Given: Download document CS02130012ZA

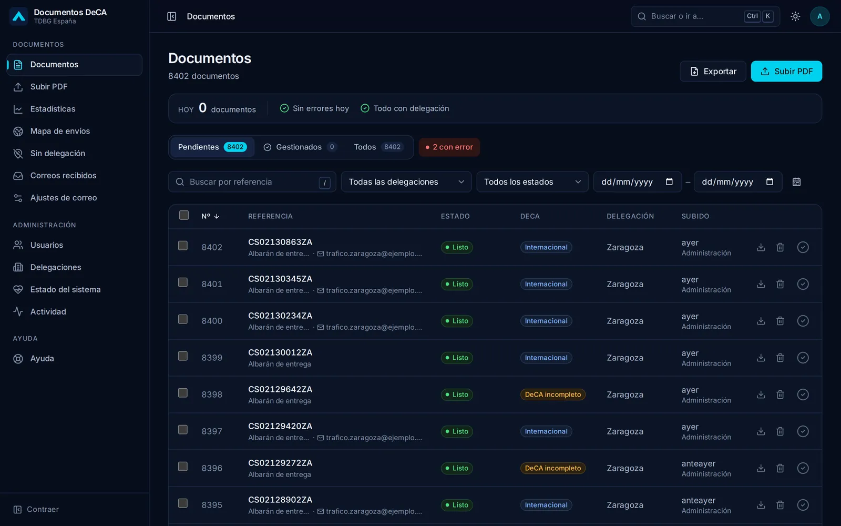Looking at the screenshot, I should tap(761, 358).
